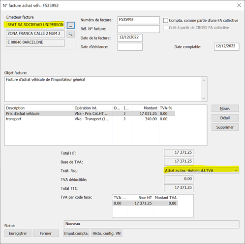Close the invoice dialog with X
The width and height of the screenshot is (245, 244).
[239, 5]
